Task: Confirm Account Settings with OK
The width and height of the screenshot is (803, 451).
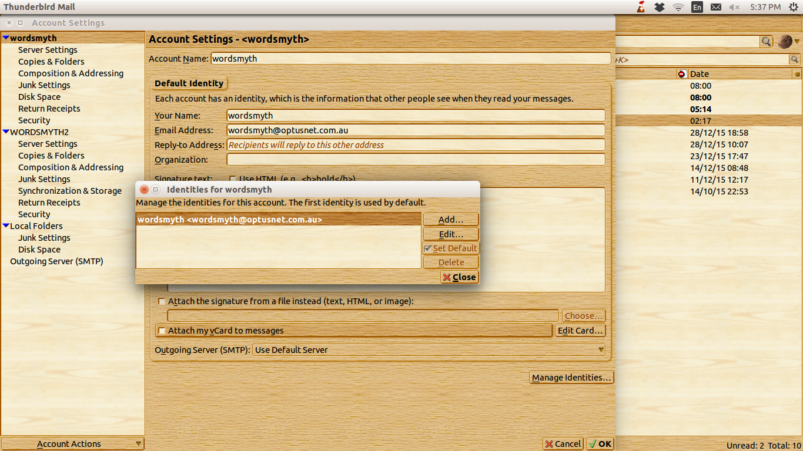Action: pos(600,444)
